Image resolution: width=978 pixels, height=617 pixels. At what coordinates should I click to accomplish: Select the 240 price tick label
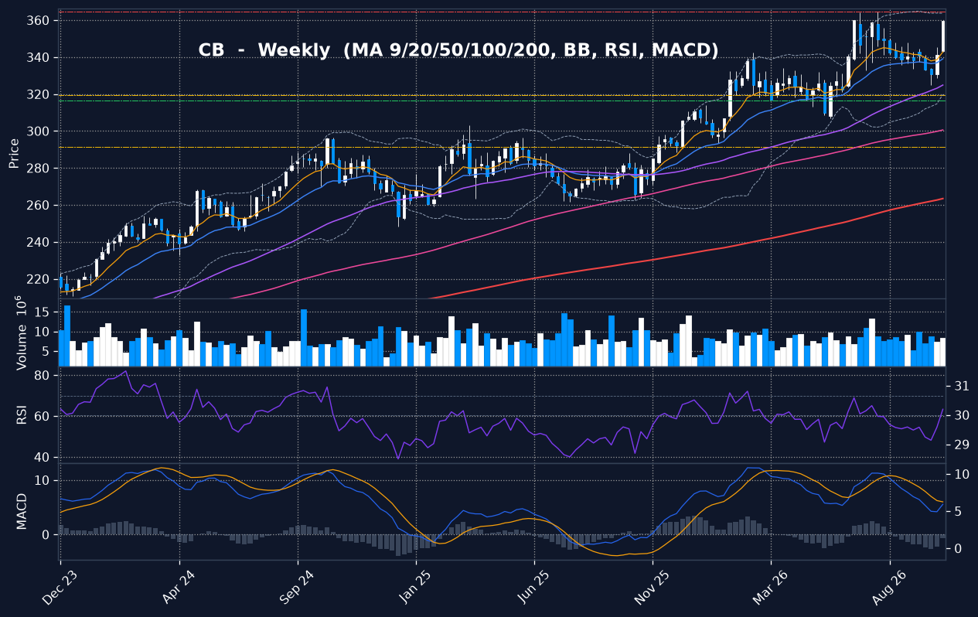tap(39, 243)
